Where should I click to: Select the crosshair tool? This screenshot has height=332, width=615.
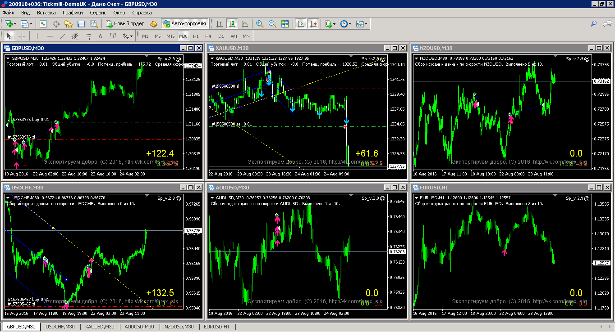coord(22,36)
